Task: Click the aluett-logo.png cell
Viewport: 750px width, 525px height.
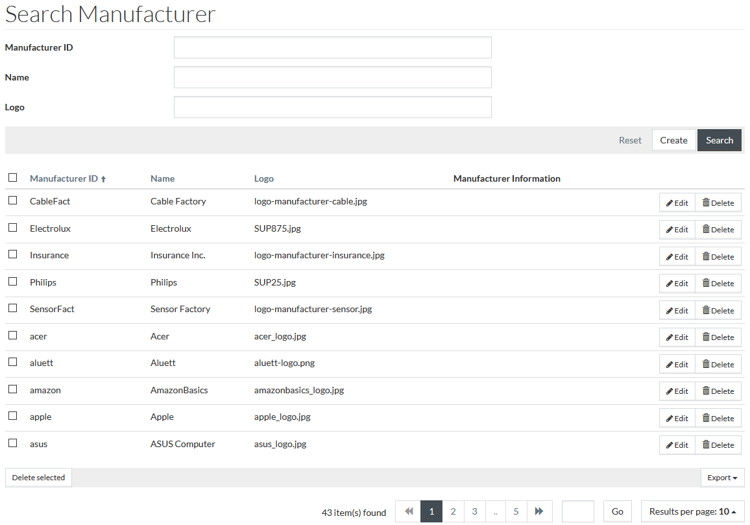Action: (284, 363)
